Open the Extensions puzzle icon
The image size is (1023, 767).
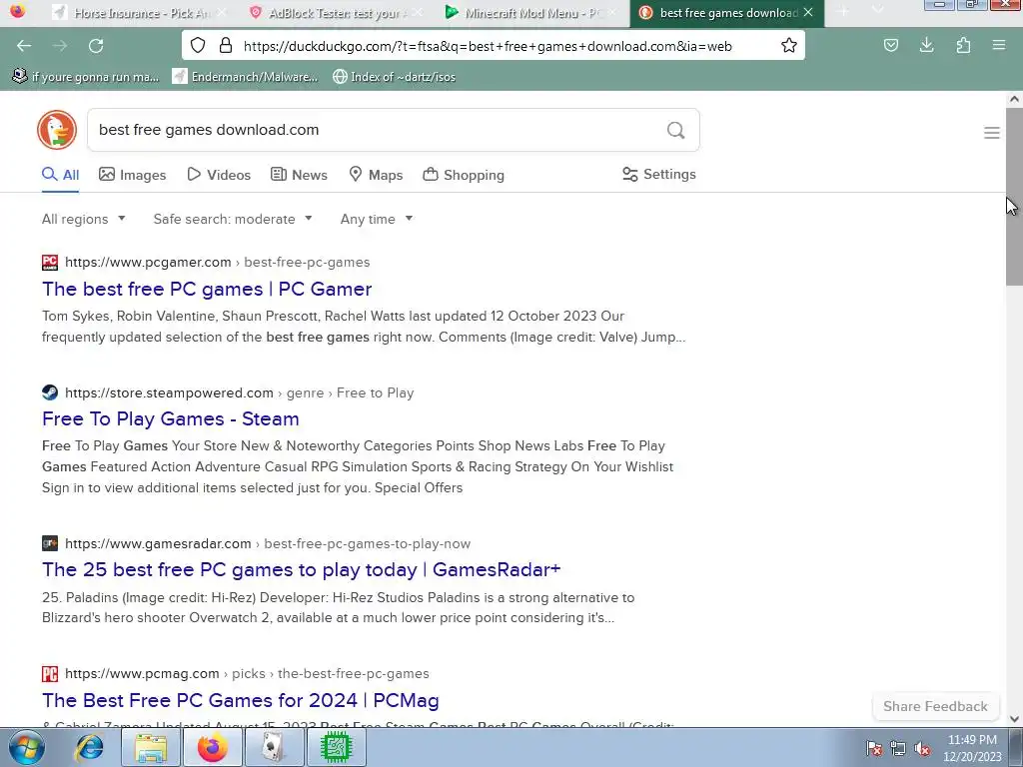(963, 46)
